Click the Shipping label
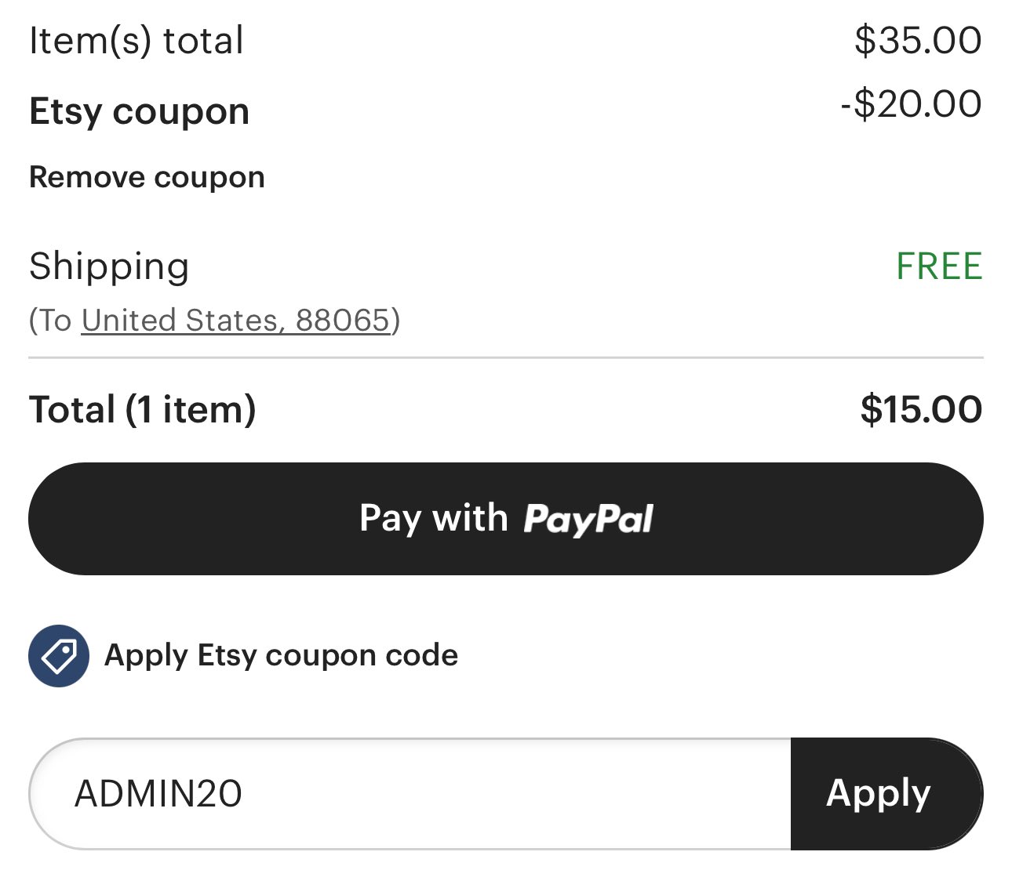 click(x=109, y=267)
